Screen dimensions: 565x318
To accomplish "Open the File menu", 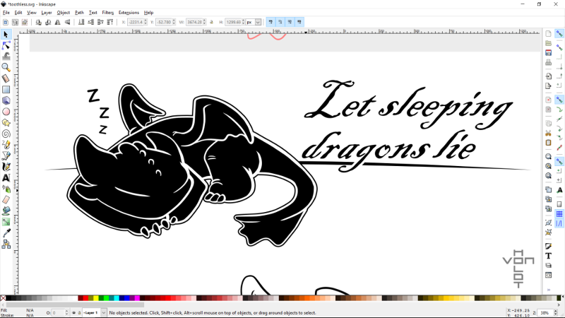I will (6, 13).
